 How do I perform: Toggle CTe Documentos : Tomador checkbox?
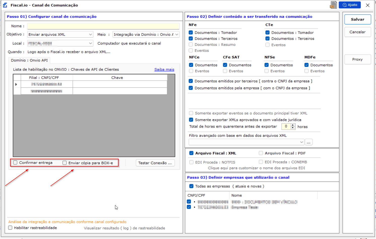(x=268, y=32)
